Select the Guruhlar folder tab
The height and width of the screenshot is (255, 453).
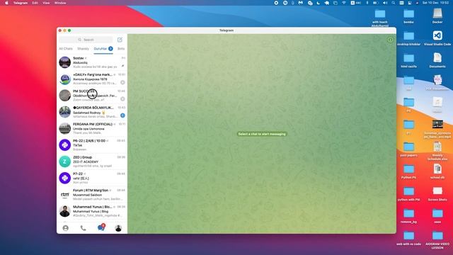[x=103, y=49]
